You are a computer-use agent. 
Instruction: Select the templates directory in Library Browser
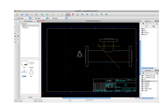pos(25,28)
